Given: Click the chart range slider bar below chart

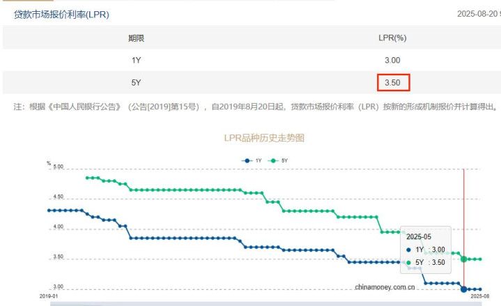Looking at the screenshot, I should pyautogui.click(x=266, y=304).
